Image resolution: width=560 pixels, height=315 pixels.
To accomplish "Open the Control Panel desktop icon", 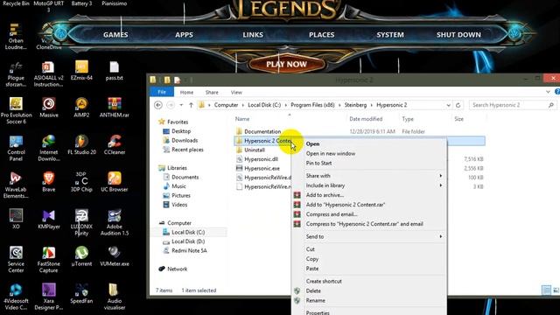I will pyautogui.click(x=16, y=148).
